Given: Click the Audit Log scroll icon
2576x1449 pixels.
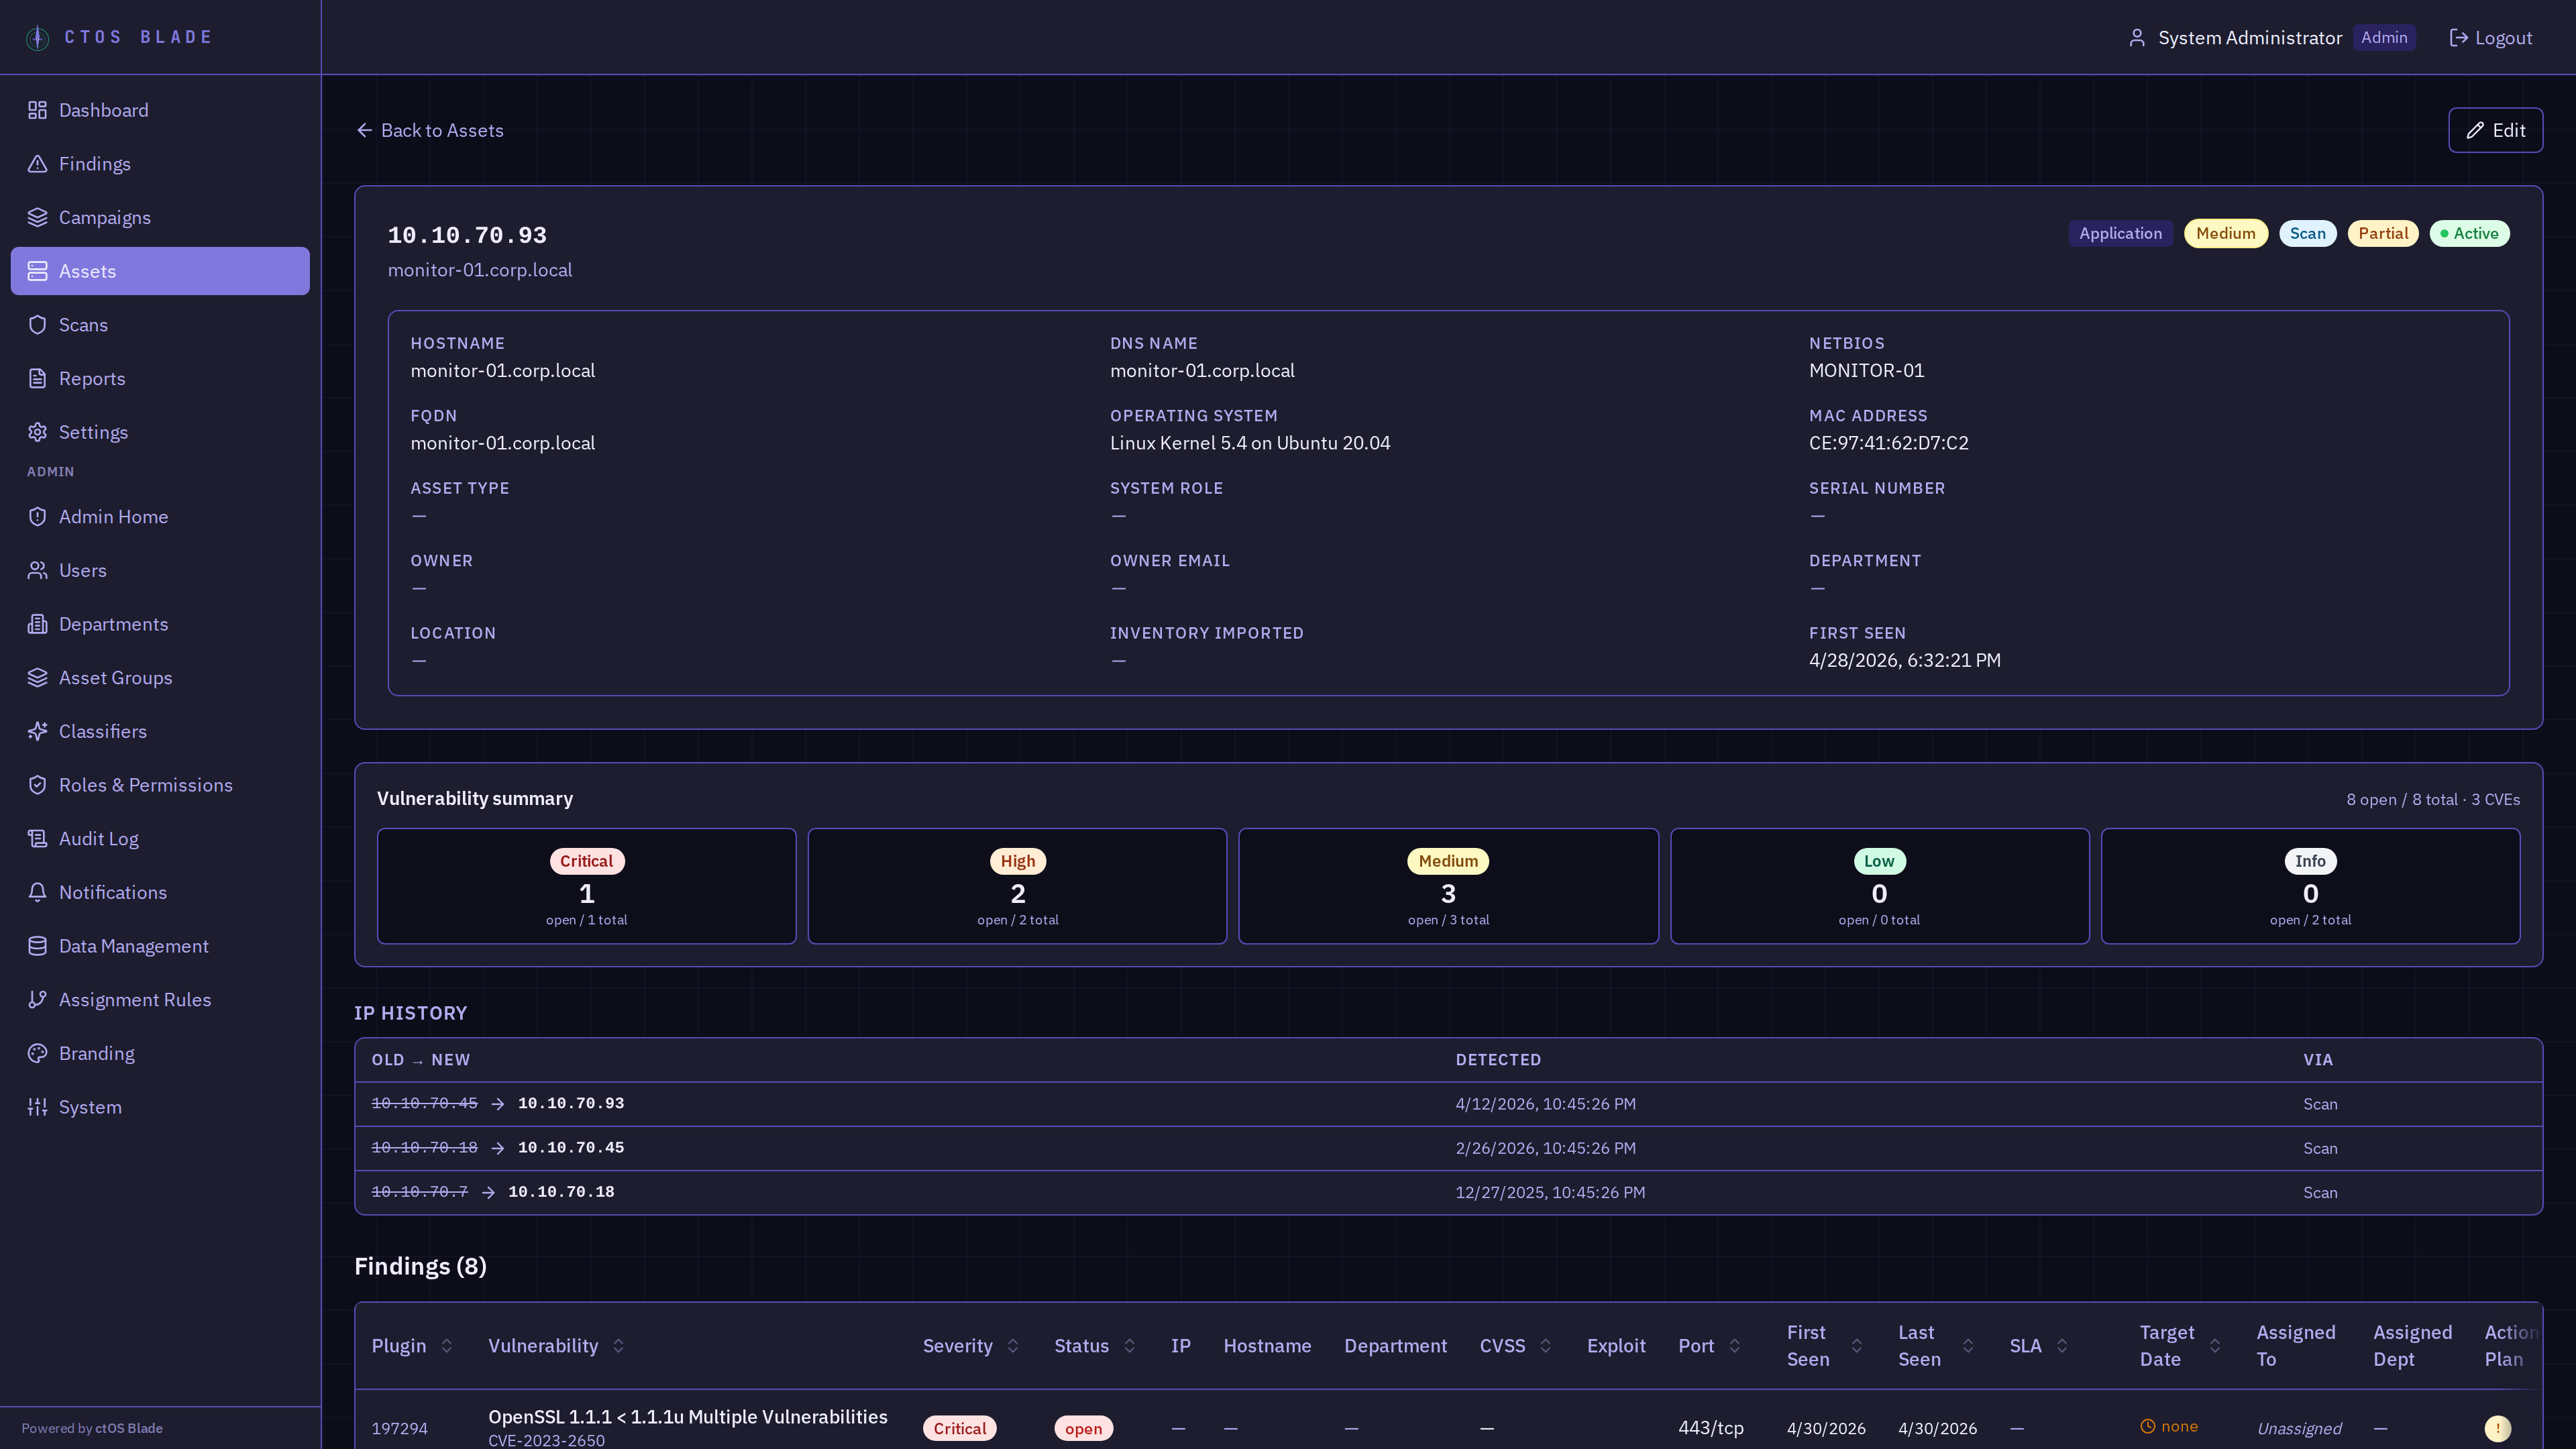Looking at the screenshot, I should [37, 838].
